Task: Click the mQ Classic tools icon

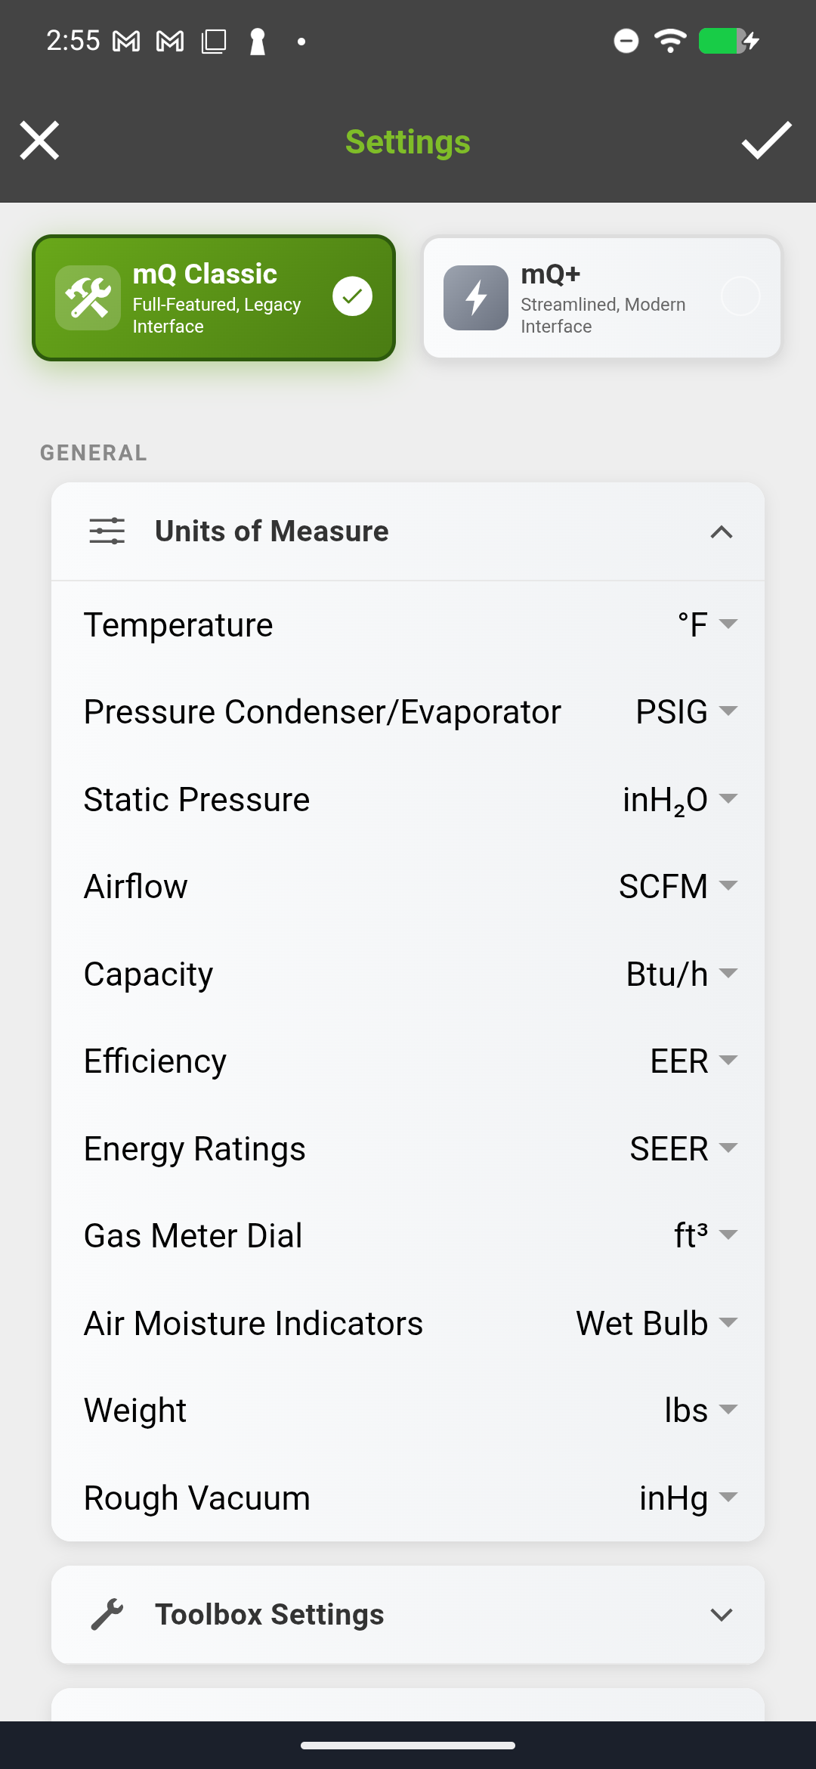Action: coord(88,297)
